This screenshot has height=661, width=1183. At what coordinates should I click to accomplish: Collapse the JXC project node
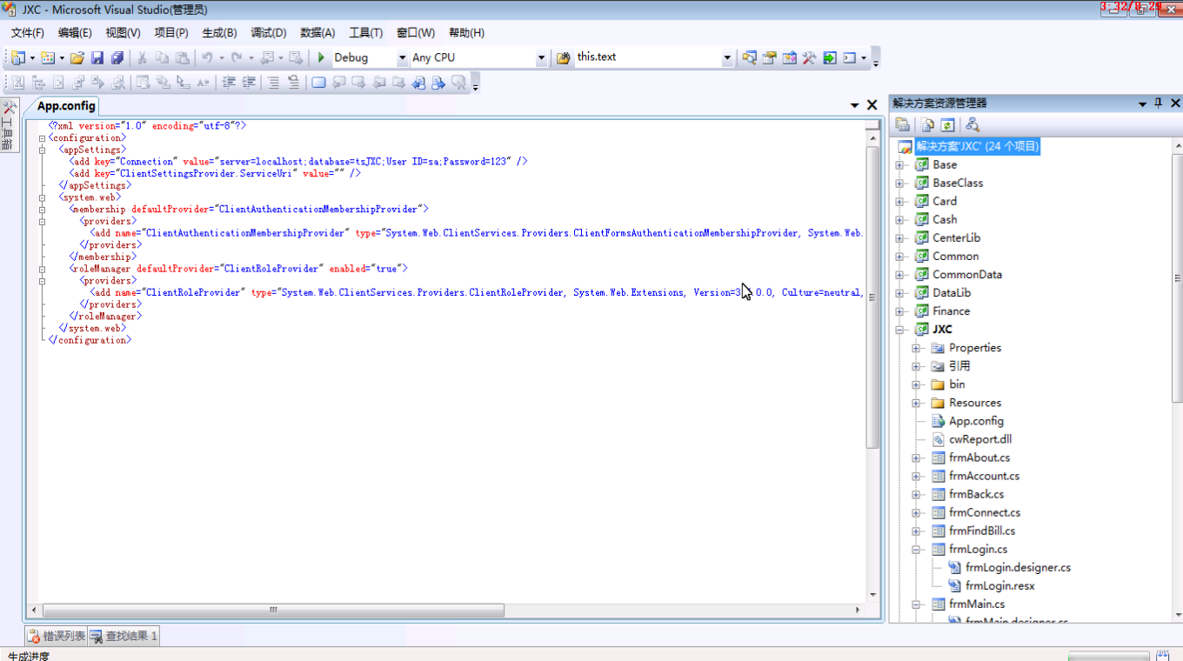(900, 329)
